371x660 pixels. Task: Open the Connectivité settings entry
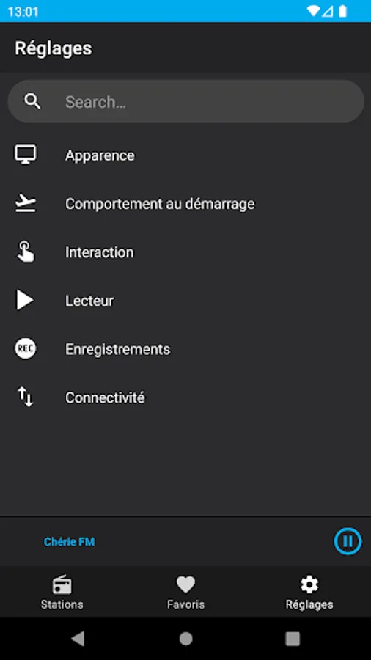[x=185, y=397]
